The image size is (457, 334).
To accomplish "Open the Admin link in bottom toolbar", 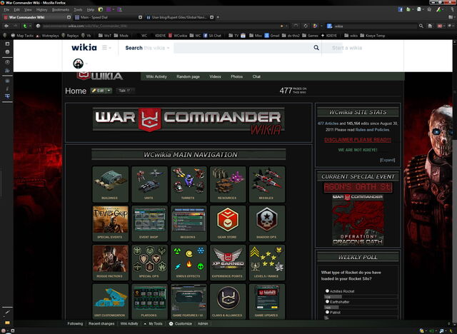I will 203,323.
